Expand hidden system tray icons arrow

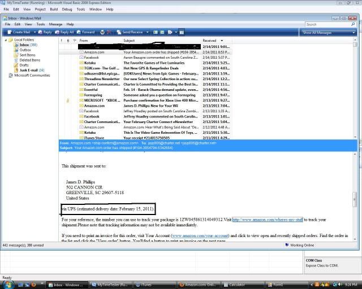click(312, 285)
